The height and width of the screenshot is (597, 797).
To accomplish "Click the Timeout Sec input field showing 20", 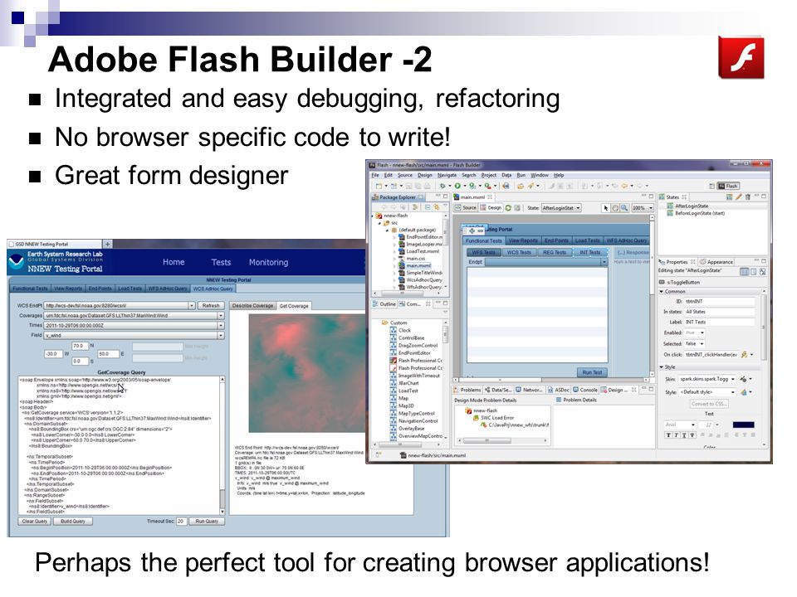I will pos(181,522).
